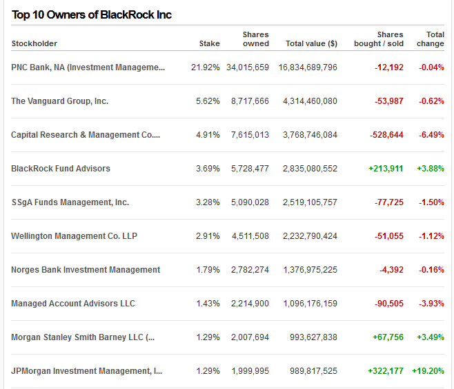The image size is (454, 389).
Task: Open Managed Account Advisors LLC entry
Action: pyautogui.click(x=73, y=304)
